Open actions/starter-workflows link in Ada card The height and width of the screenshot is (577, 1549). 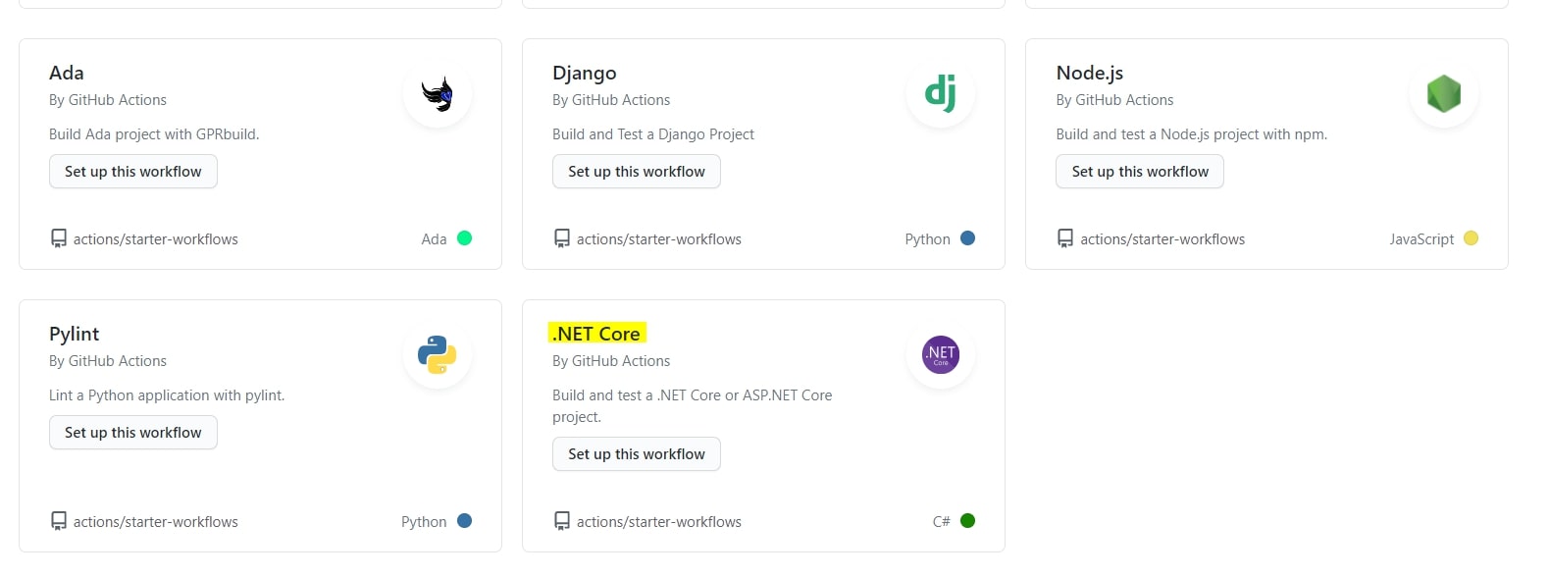click(156, 239)
